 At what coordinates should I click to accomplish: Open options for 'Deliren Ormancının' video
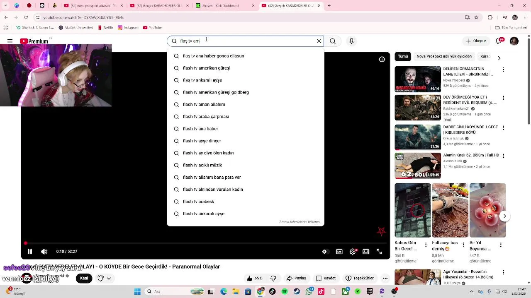point(504,69)
